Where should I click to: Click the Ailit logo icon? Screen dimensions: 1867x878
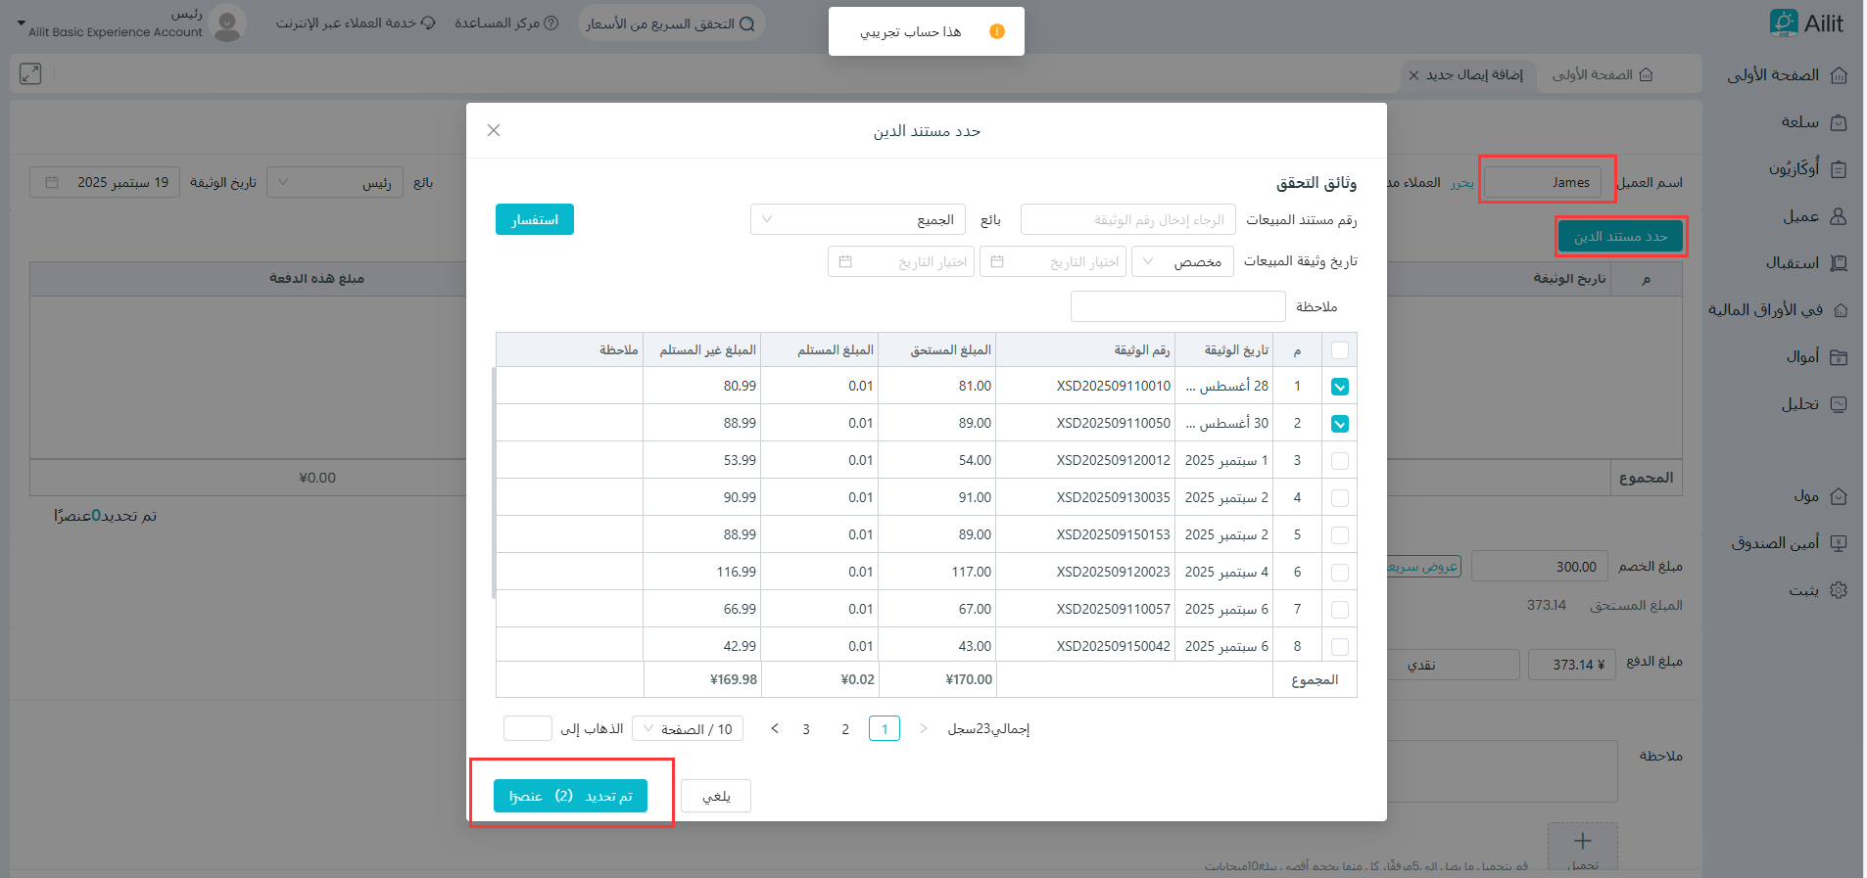1784,23
